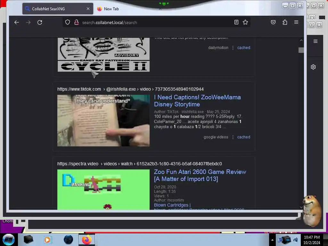Screen dimensions: 328x246
Task: Open the green Atari game thumbnail
Action: tap(103, 190)
